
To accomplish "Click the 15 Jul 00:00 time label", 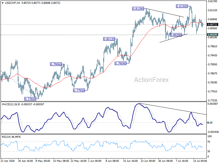I will click(200, 161).
